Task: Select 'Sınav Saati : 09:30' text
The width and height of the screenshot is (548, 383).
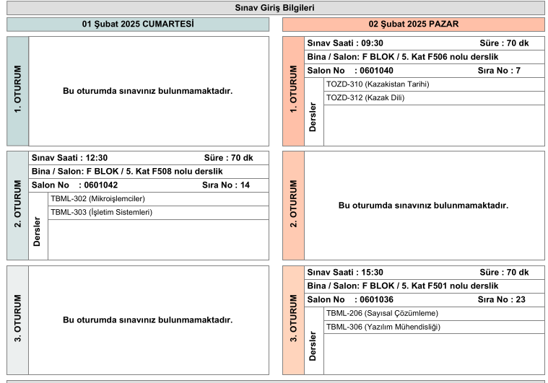Action: pyautogui.click(x=345, y=43)
